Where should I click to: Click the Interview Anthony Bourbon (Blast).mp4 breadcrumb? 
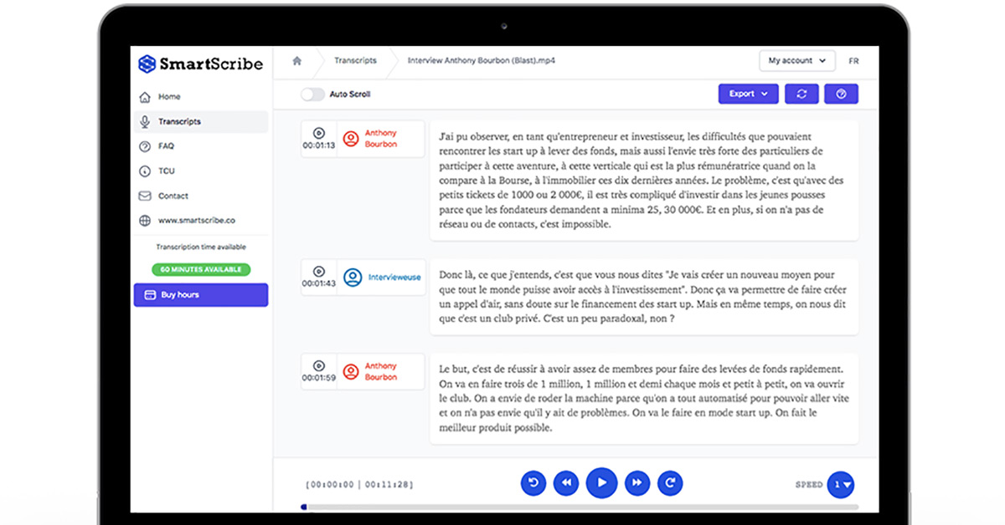click(482, 61)
